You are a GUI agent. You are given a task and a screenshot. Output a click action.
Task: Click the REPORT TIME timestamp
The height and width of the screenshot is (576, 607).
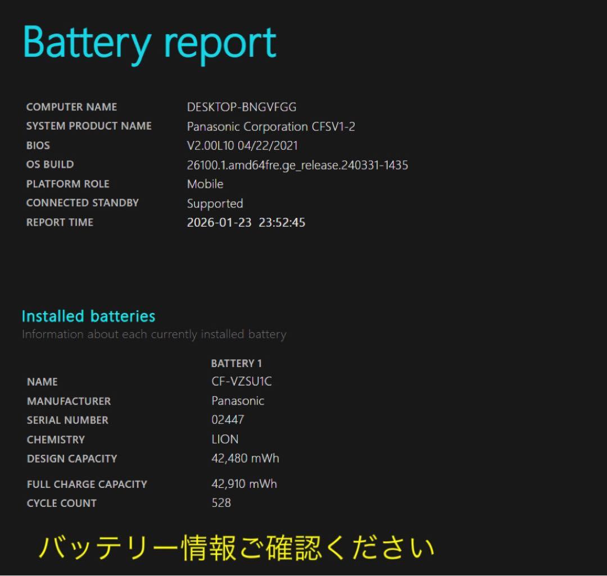[x=246, y=222]
